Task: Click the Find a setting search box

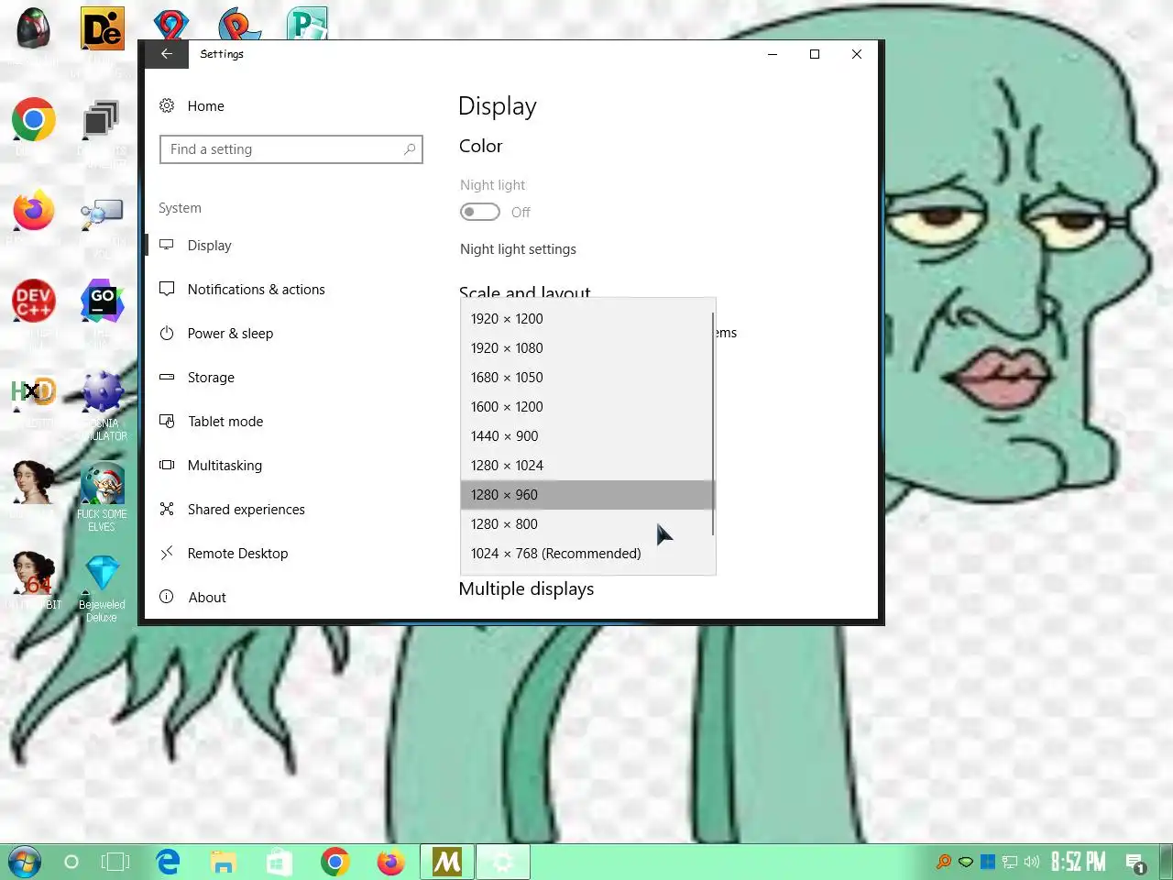Action: [x=291, y=149]
